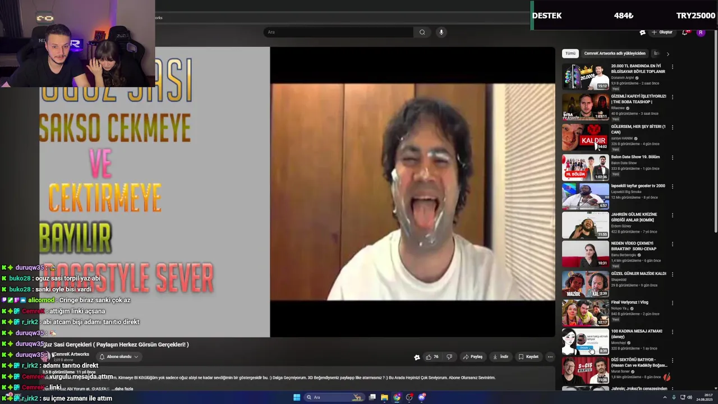Click the taskbar volume speaker icon

tap(689, 397)
